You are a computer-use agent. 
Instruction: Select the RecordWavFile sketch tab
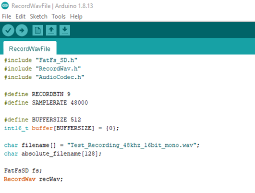tap(30, 48)
